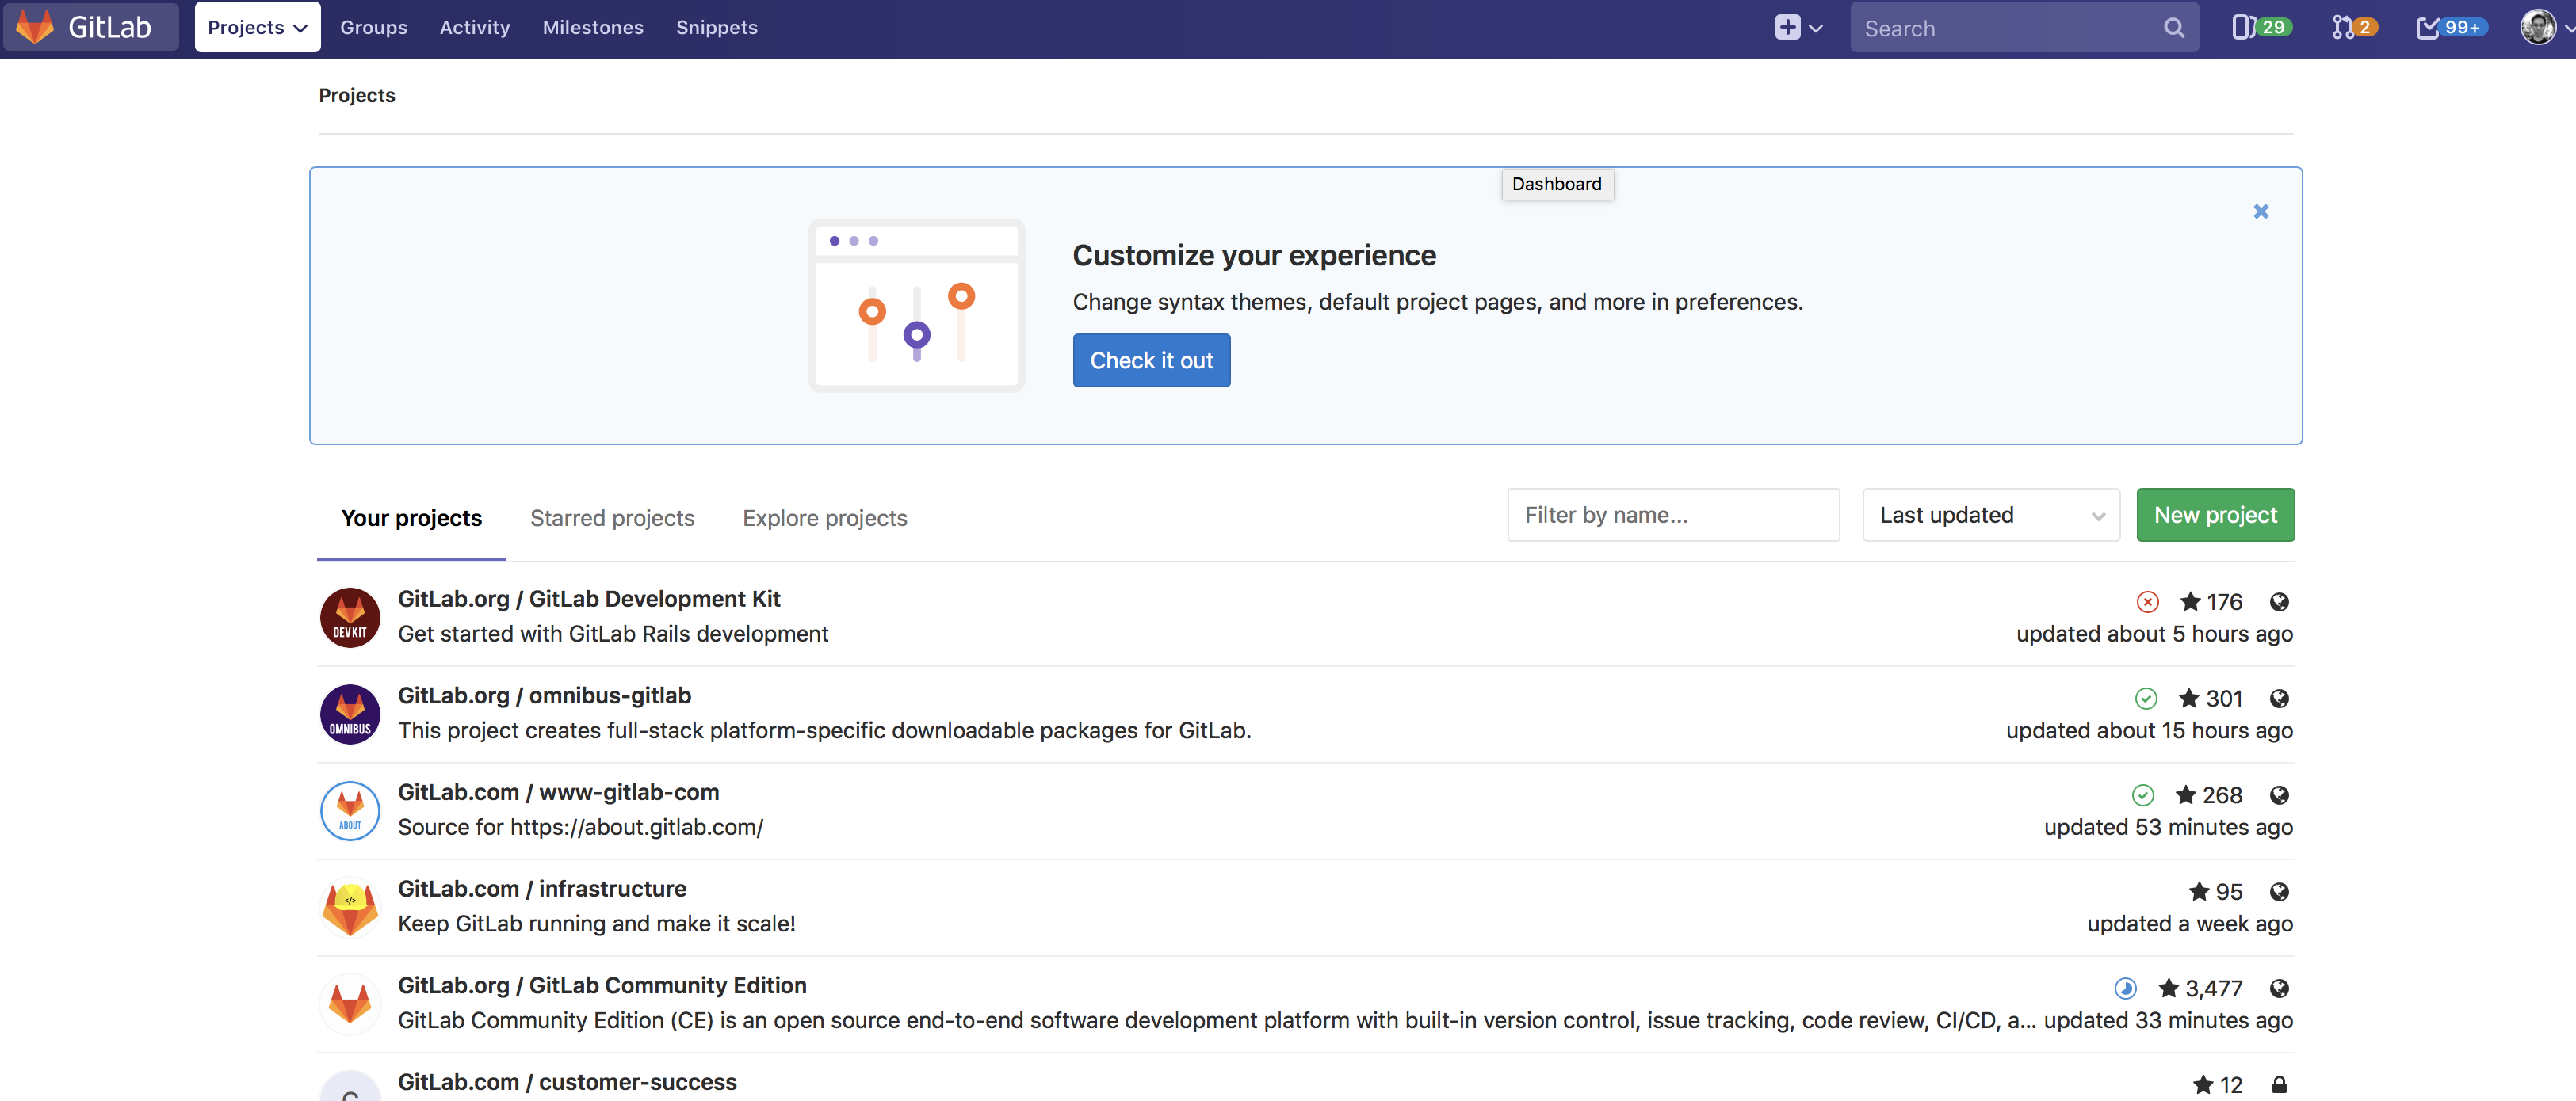Click 'Get started with GitLab Rails development' description
This screenshot has height=1101, width=2576.
(x=613, y=634)
